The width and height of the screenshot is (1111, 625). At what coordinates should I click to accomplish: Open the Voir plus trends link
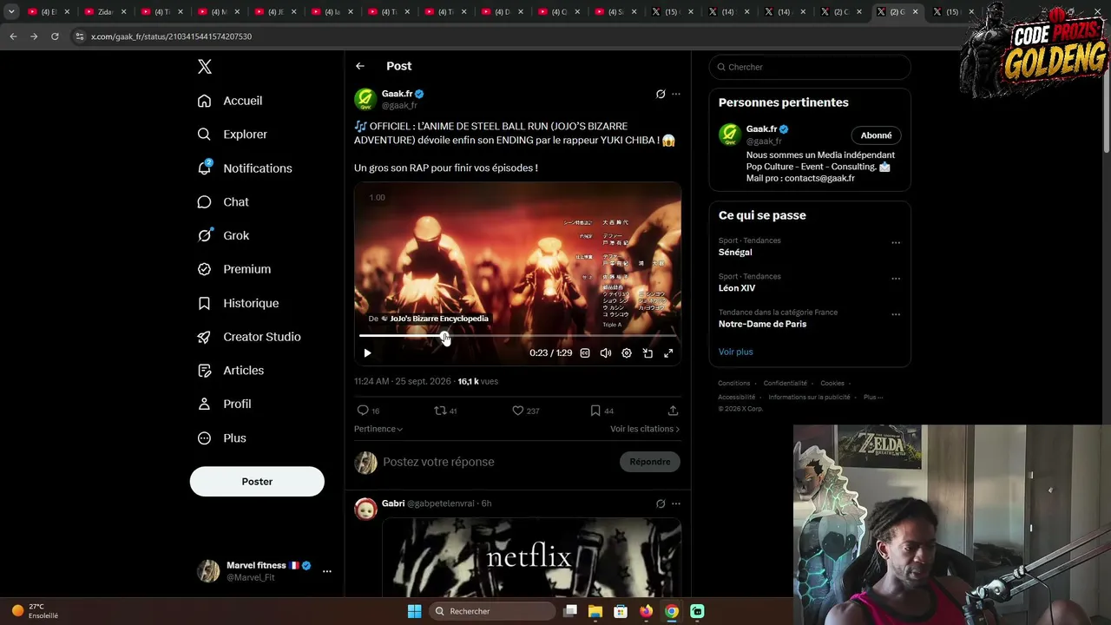tap(736, 352)
